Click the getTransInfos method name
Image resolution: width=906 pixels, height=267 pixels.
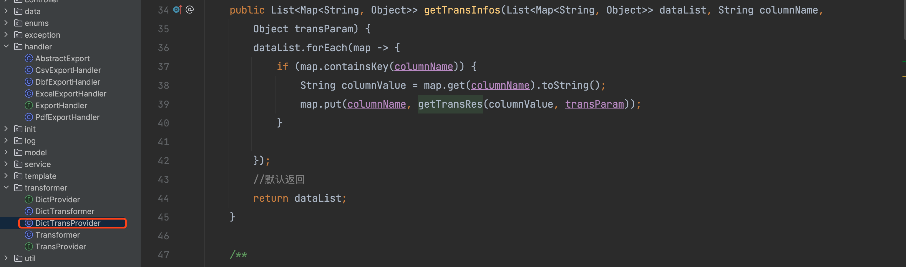click(x=462, y=10)
